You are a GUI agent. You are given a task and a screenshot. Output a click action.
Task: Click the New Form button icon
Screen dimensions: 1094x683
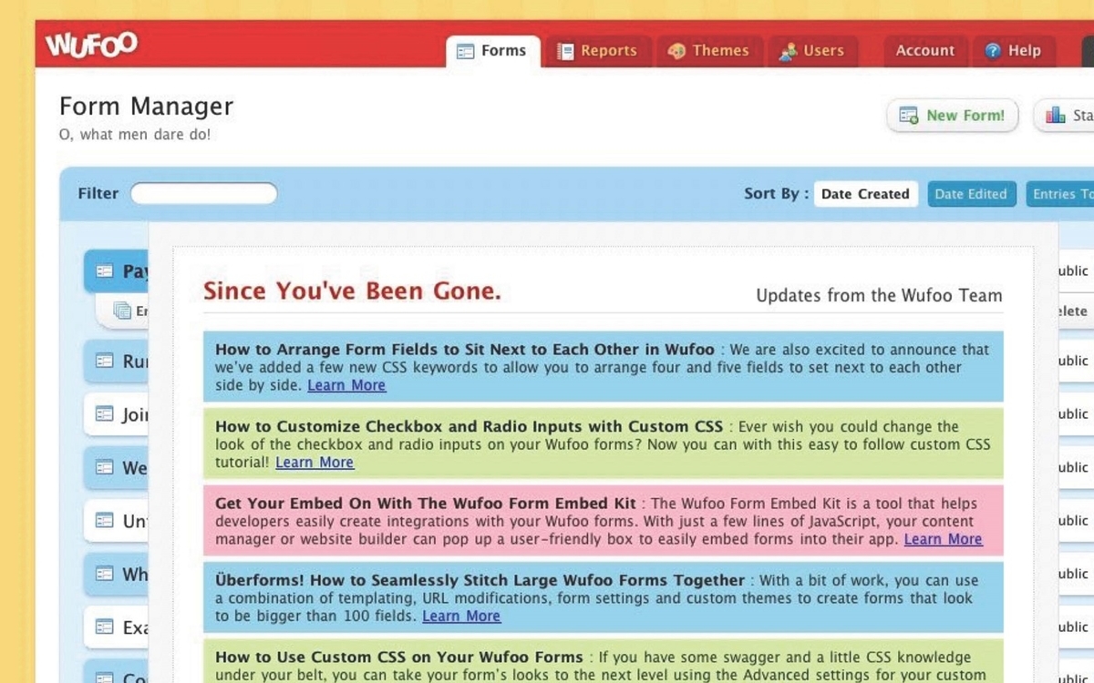point(909,116)
